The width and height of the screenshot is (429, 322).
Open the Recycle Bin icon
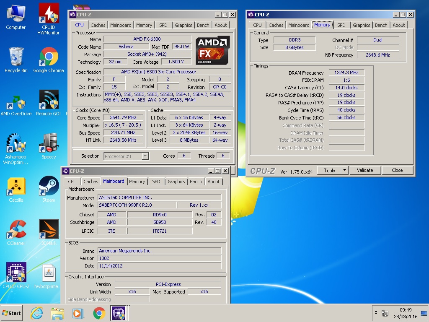tap(16, 60)
